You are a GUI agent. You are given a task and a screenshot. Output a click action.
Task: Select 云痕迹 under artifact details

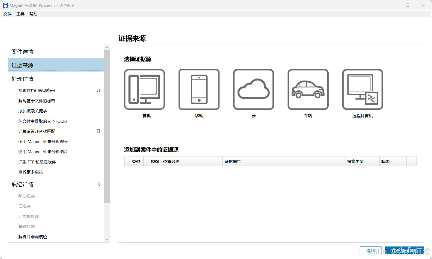[24, 206]
